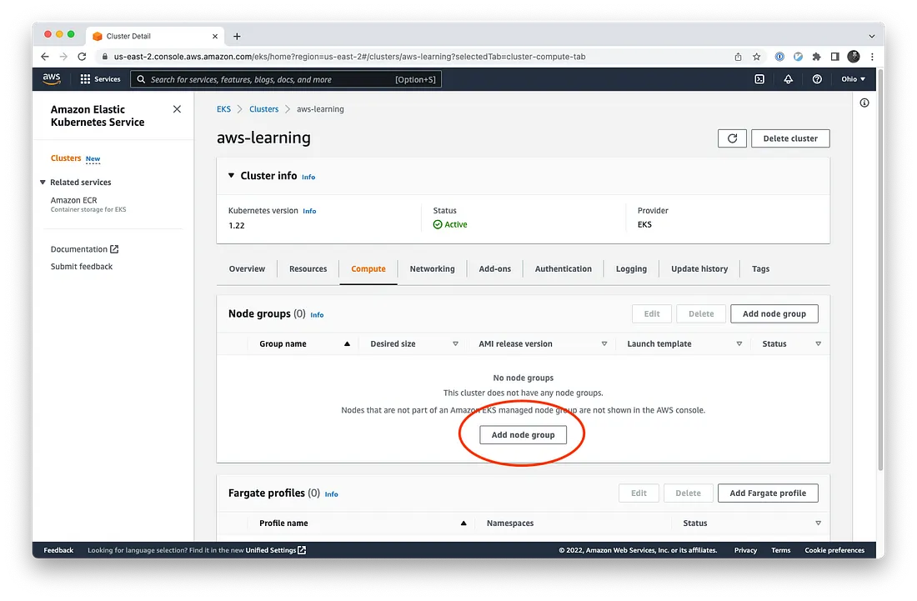Open a new browser tab
Screen dimensions: 917x601
237,36
